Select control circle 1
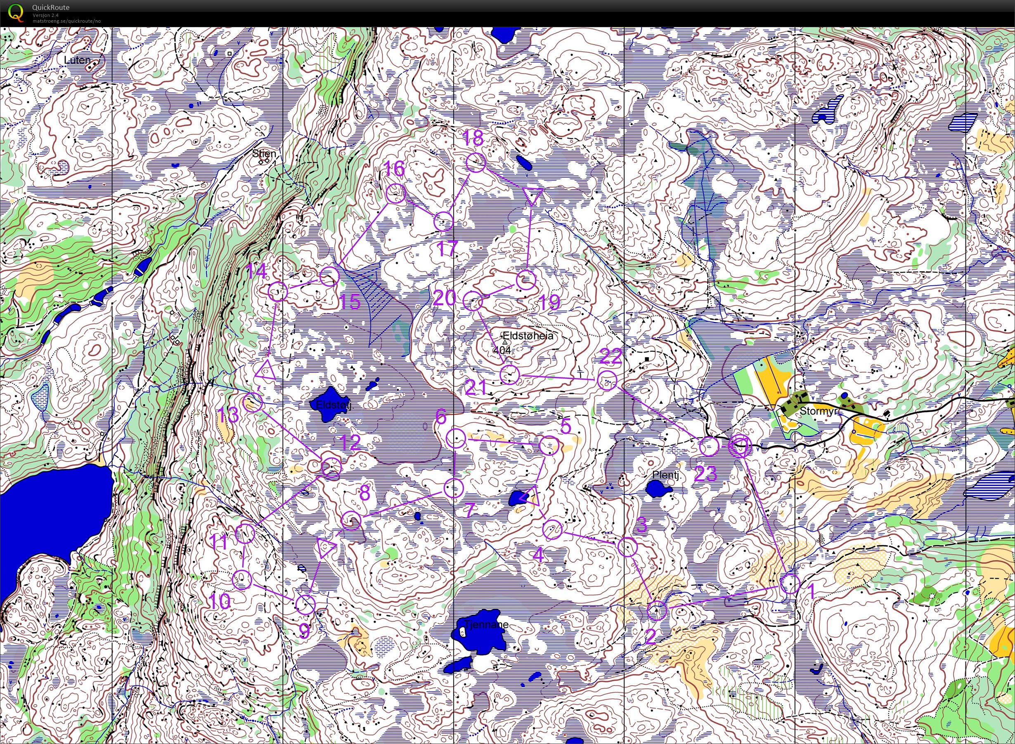Image resolution: width=1015 pixels, height=744 pixels. (x=790, y=584)
